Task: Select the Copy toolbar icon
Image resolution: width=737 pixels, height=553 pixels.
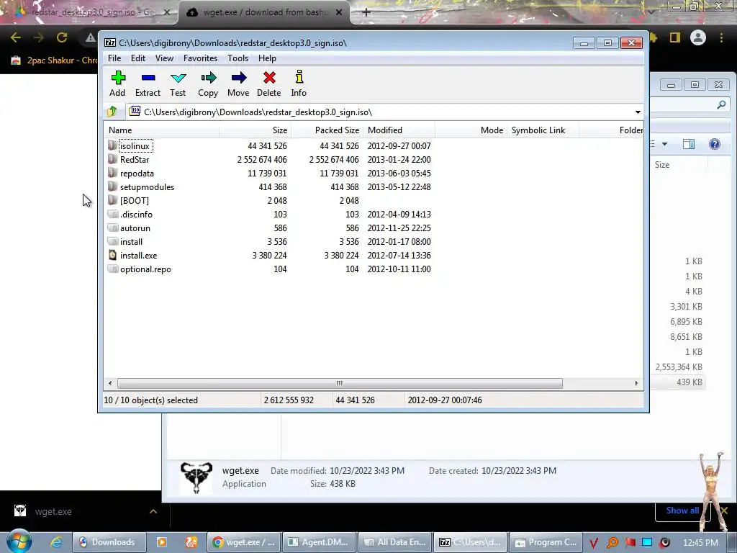Action: pos(208,78)
